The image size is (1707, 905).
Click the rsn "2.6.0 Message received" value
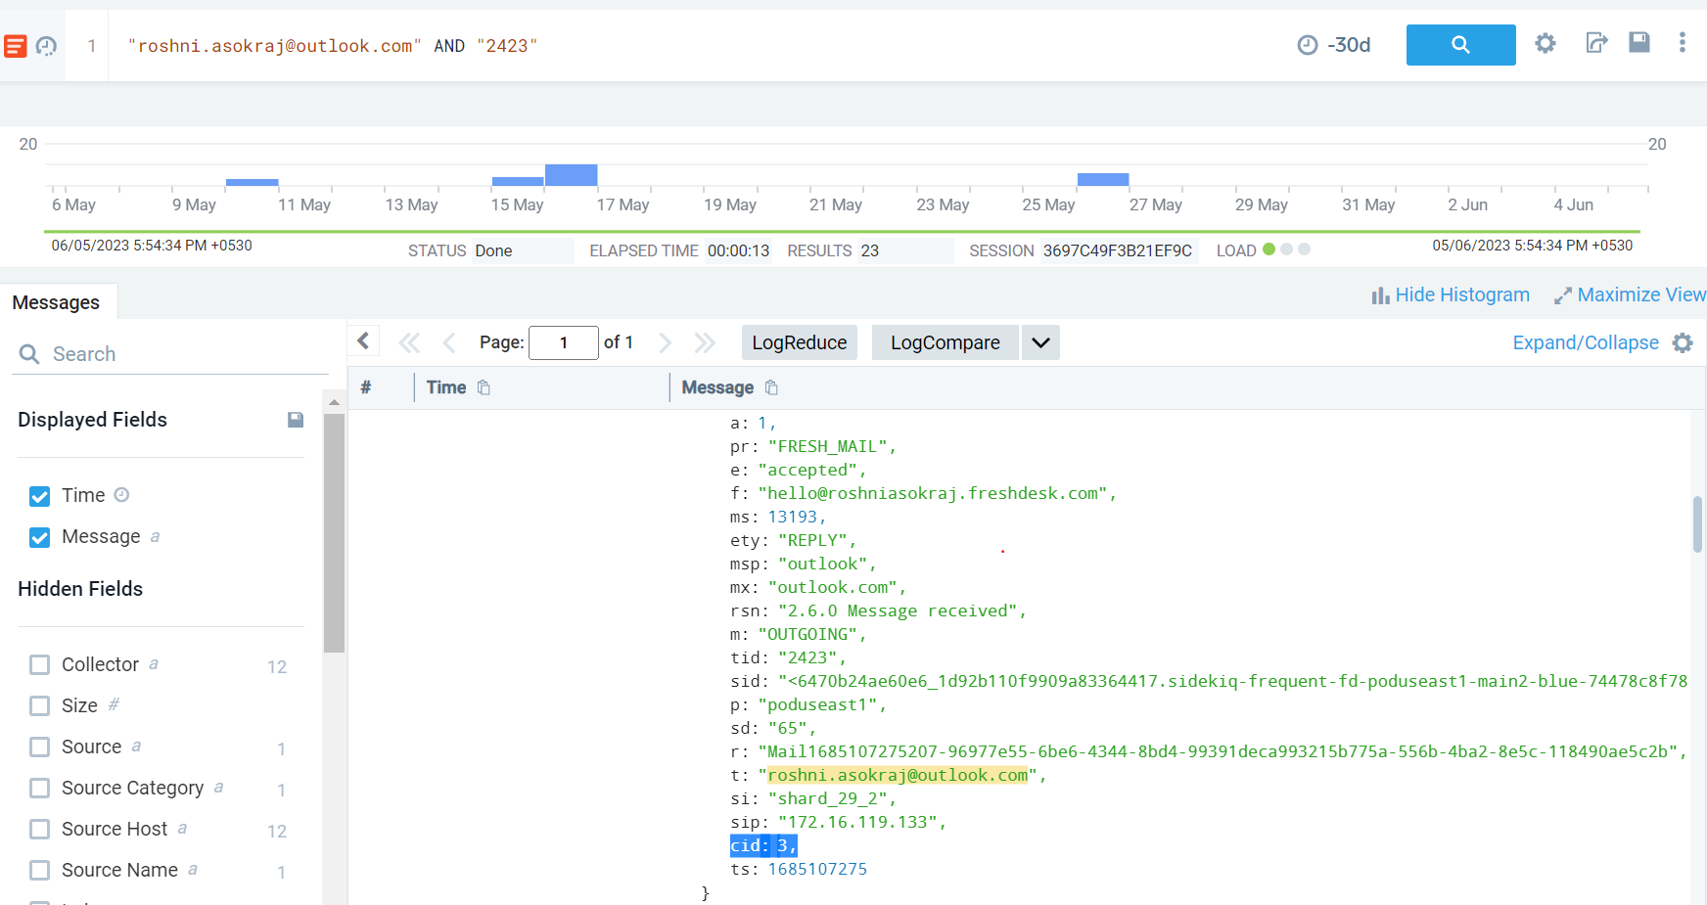click(898, 611)
